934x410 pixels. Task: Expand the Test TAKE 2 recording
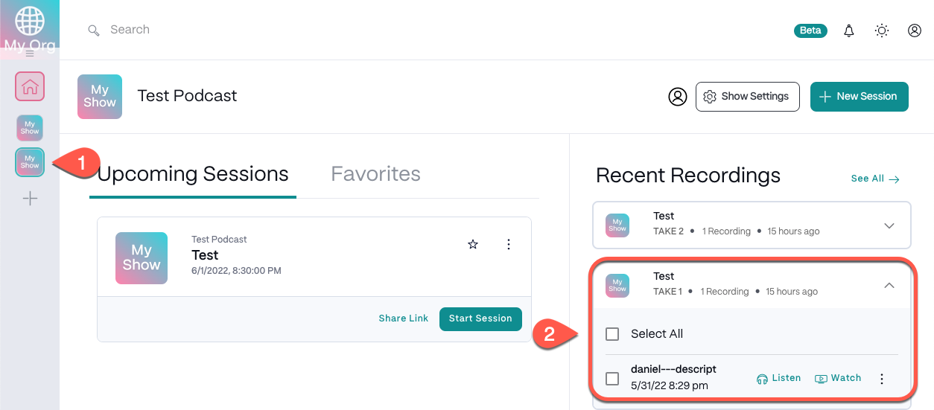tap(889, 225)
